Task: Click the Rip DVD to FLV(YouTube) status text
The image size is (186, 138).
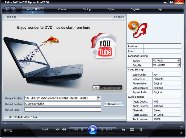Action: (x=23, y=117)
